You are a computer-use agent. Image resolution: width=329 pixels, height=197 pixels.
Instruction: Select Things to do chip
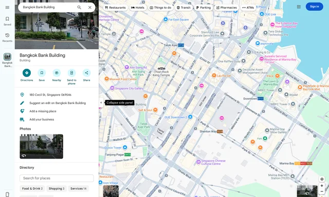tap(160, 8)
